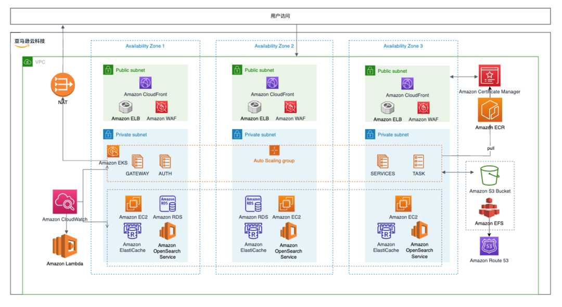
Task: Select Amazon ElastiCache icon in Availability Zone 2
Action: click(x=253, y=231)
